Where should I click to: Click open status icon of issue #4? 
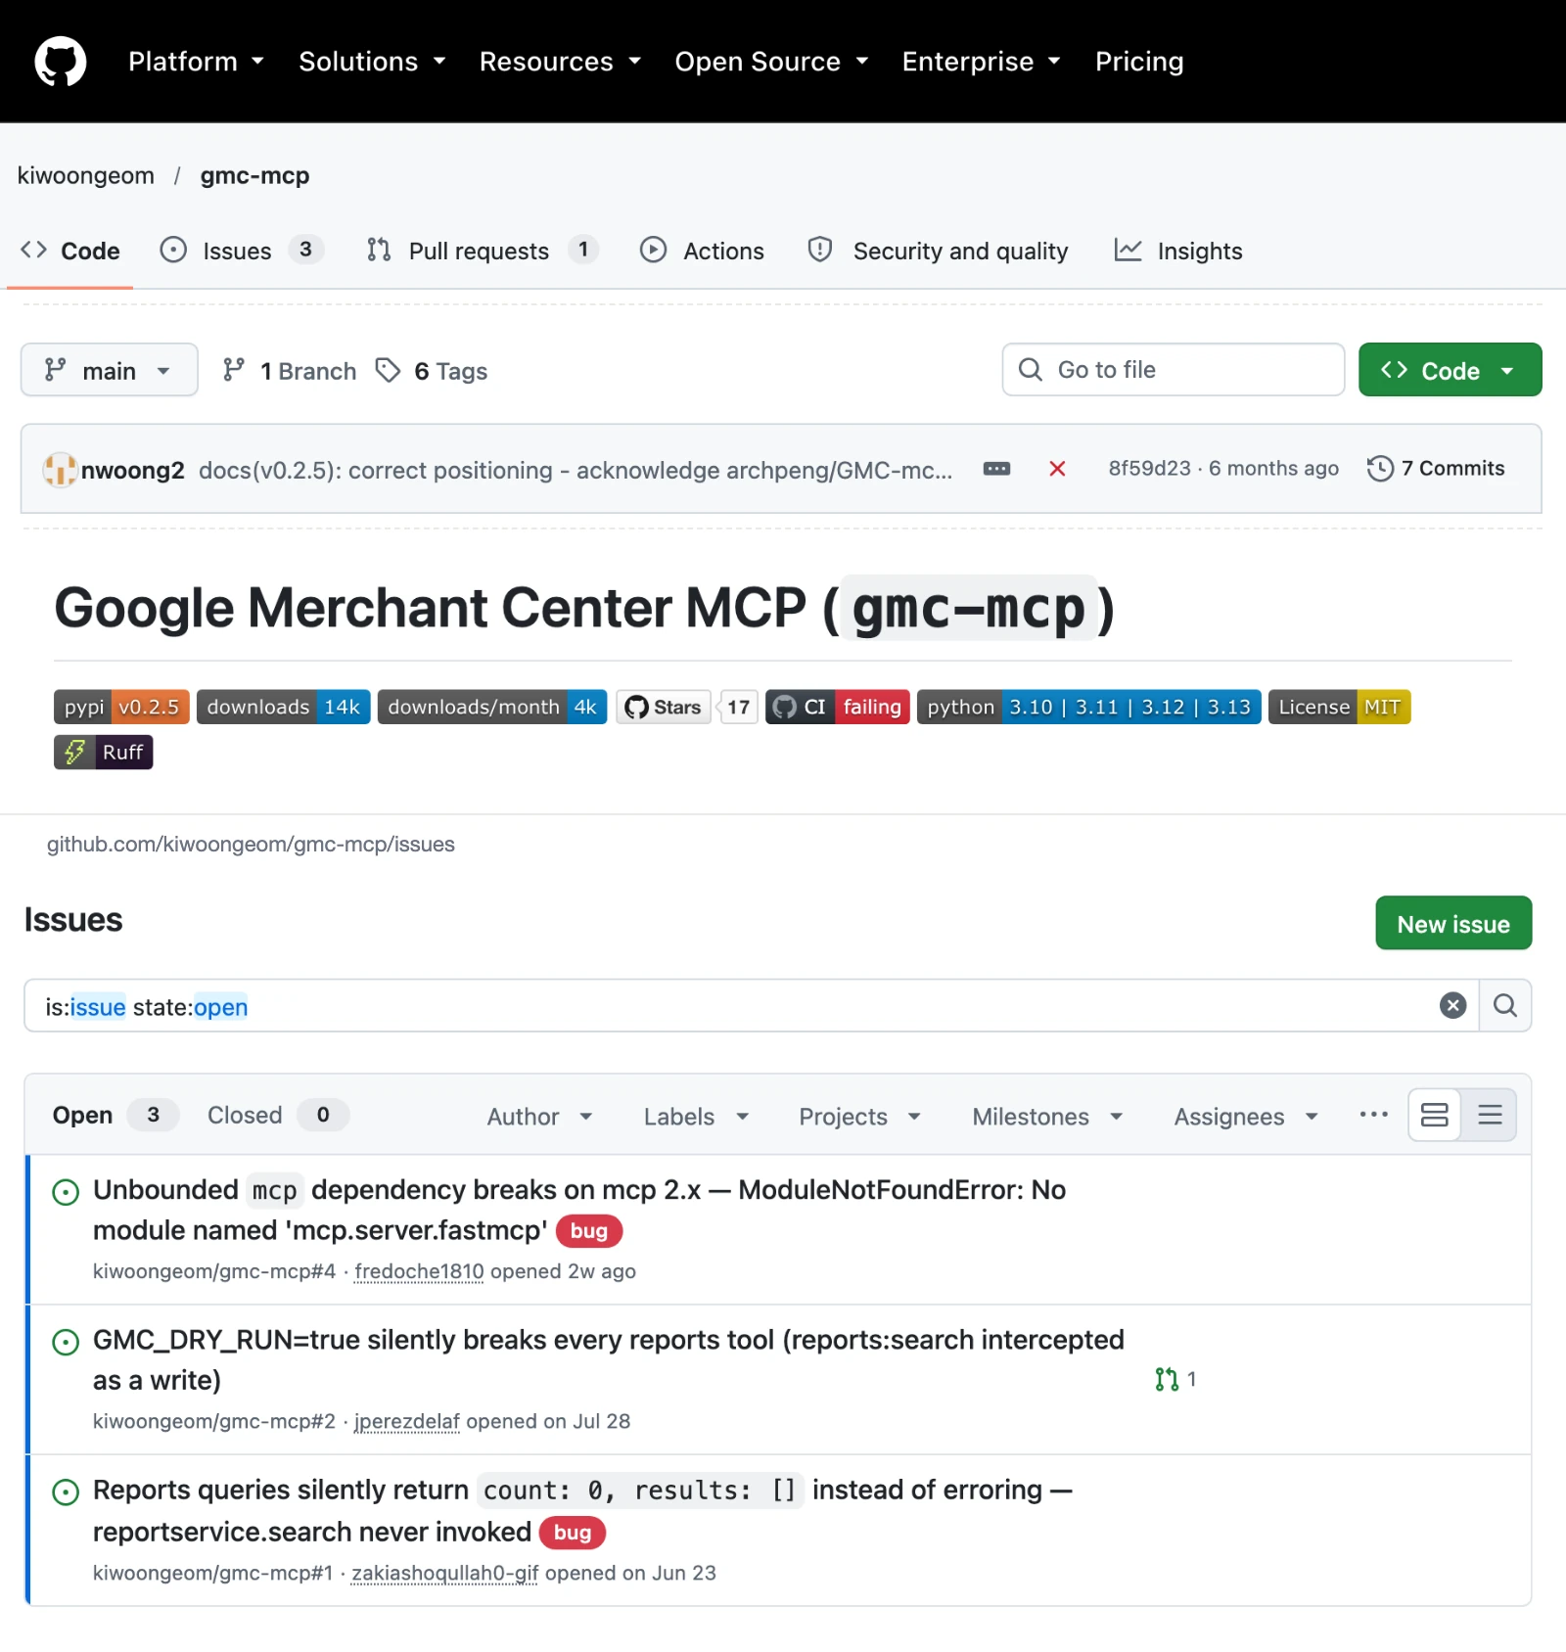point(66,1192)
